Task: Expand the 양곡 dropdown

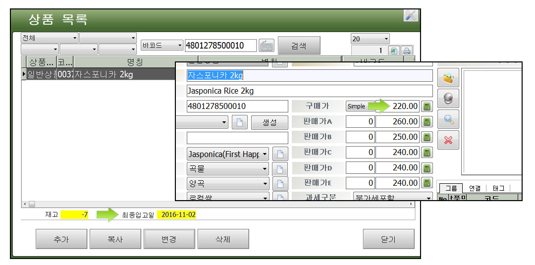Action: pyautogui.click(x=228, y=184)
